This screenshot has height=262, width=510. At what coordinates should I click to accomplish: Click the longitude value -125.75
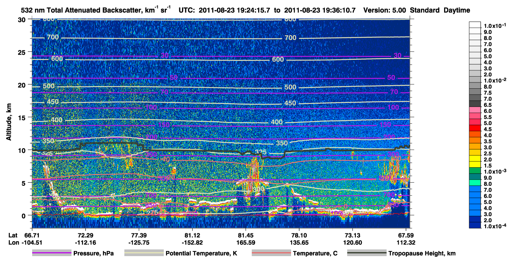pos(138,242)
